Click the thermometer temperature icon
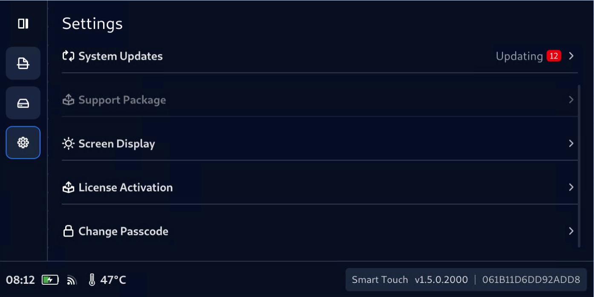Screen dimensions: 594x297 tap(92, 280)
